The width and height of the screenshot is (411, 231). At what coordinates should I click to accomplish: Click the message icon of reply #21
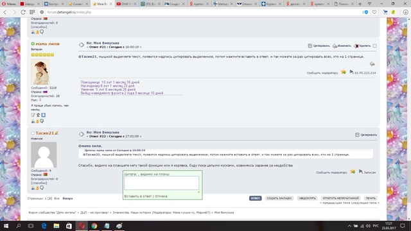(x=82, y=45)
